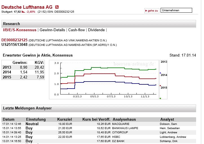Screen dimensions: 204x144
Task: Click the Analyst column header
Action: [x=167, y=119]
